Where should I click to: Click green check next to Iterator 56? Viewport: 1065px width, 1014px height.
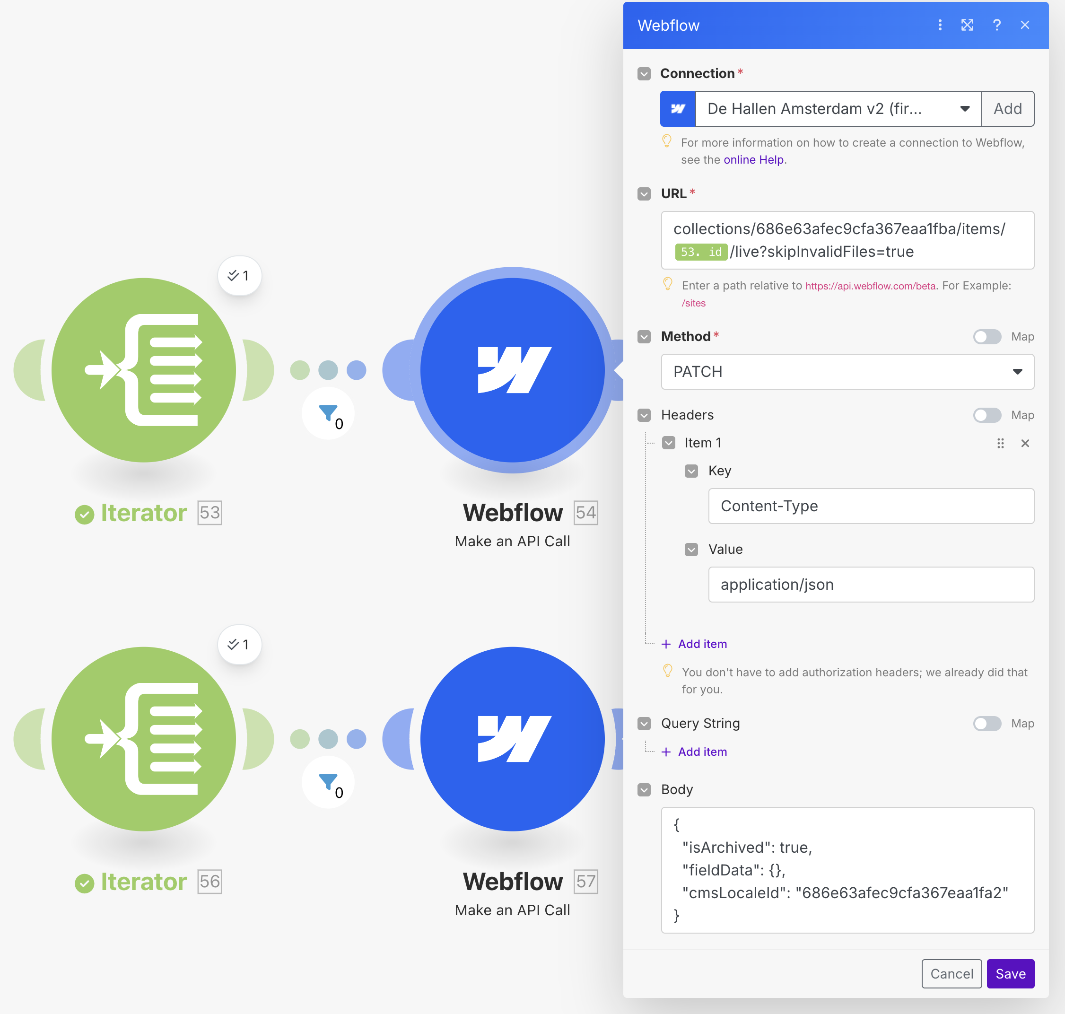click(84, 883)
